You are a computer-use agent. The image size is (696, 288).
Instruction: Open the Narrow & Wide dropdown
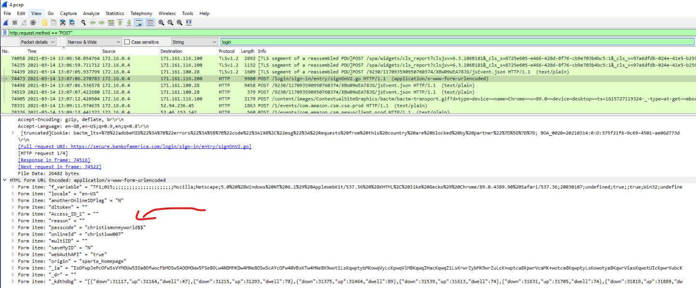[x=93, y=42]
